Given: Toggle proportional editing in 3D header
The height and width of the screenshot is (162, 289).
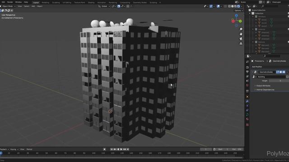Looking at the screenshot, I should tap(128, 6).
